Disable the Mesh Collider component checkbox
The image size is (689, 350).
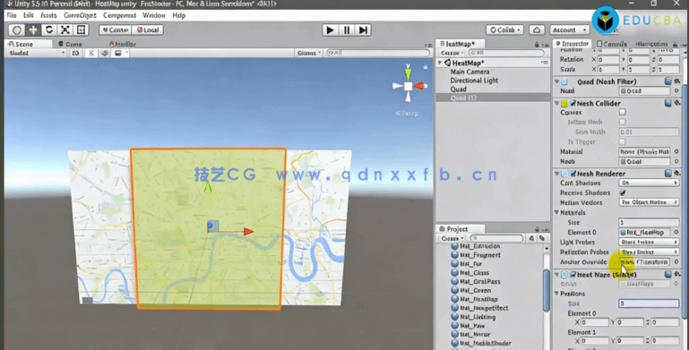(x=573, y=103)
